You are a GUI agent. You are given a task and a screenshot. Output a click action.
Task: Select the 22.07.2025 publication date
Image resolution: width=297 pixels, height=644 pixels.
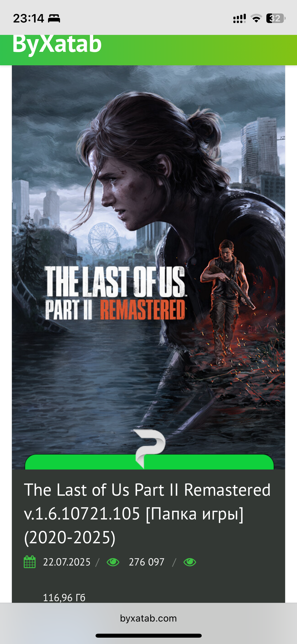pyautogui.click(x=67, y=562)
